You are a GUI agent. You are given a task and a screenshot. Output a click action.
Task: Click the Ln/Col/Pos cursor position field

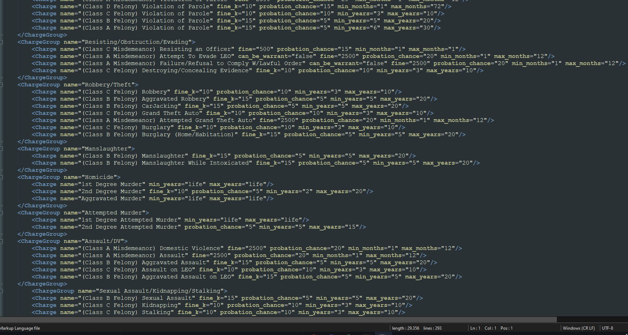[x=491, y=328]
